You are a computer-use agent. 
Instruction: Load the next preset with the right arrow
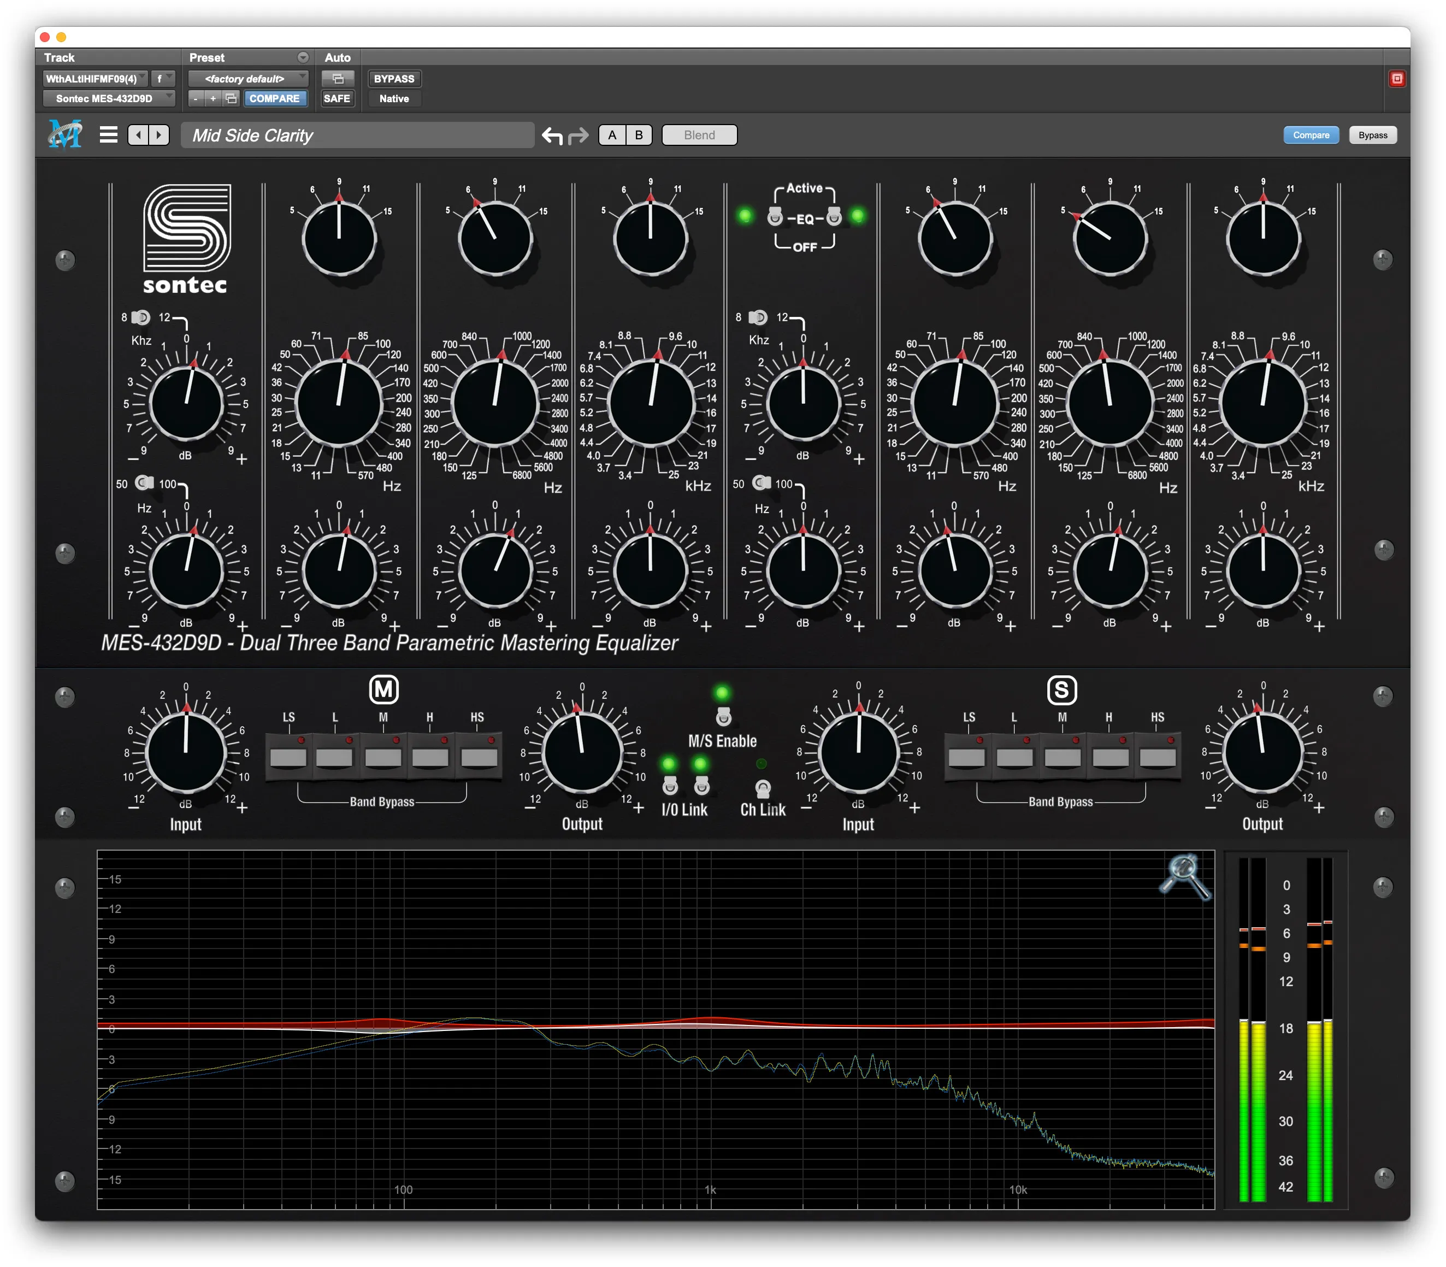point(159,134)
